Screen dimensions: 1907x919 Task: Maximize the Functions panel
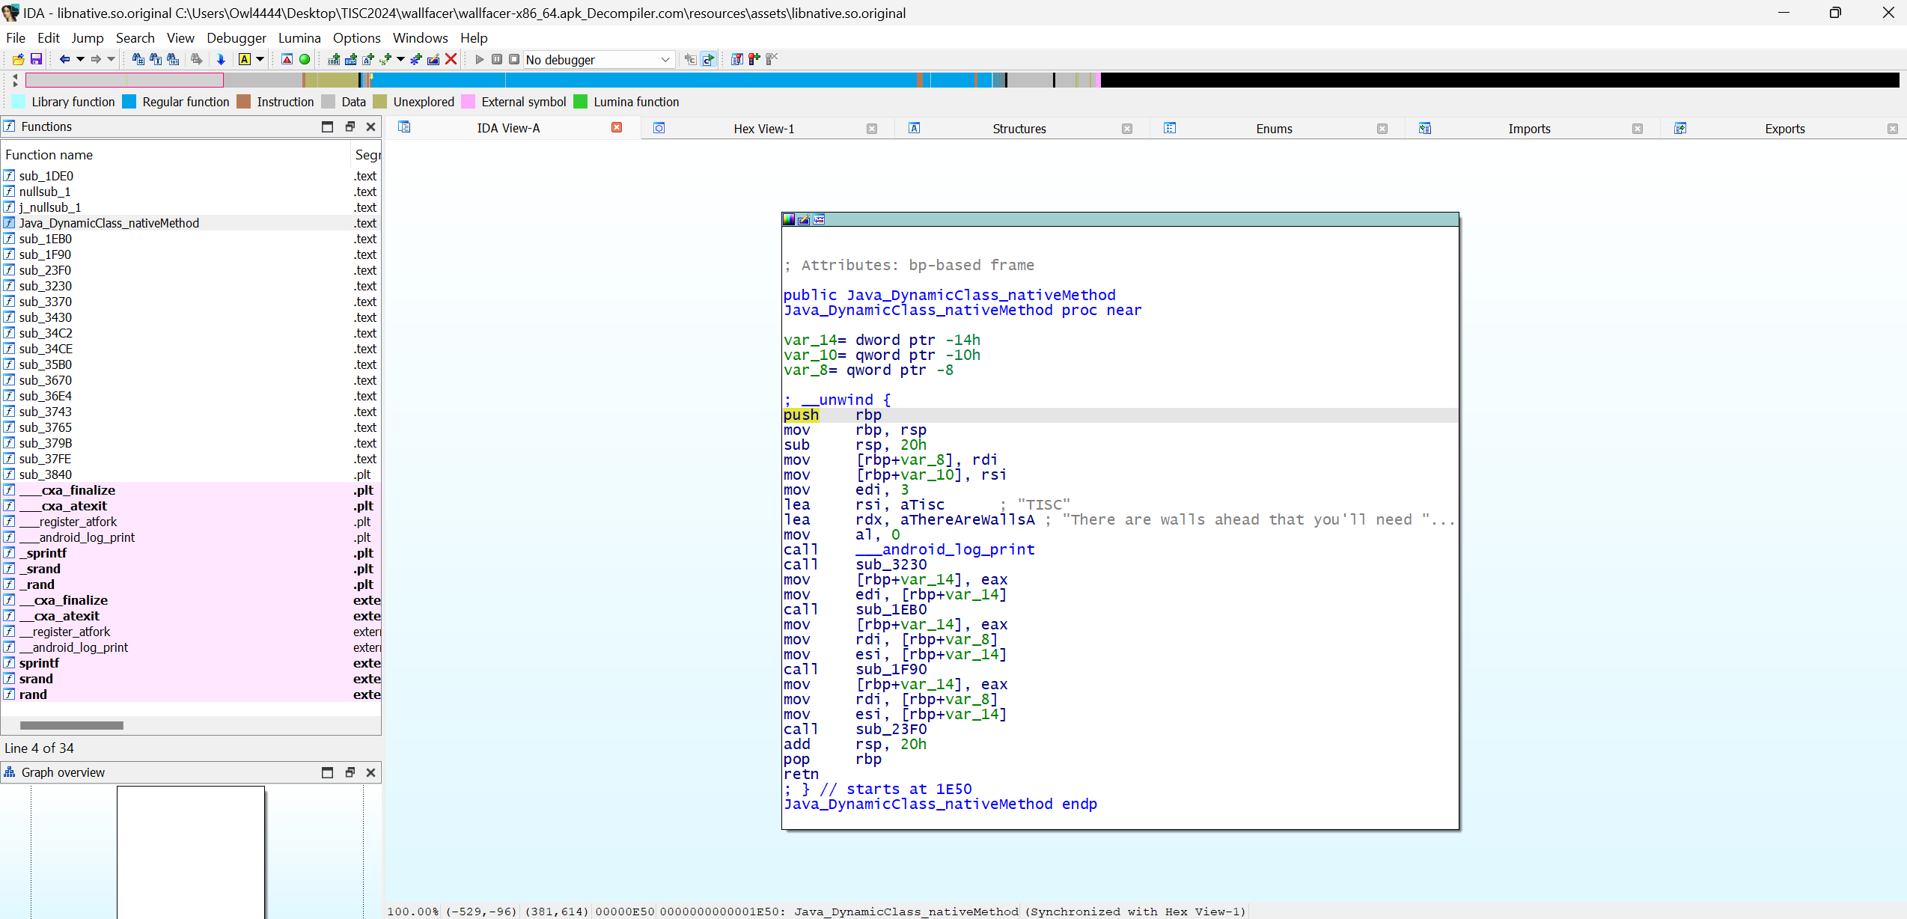point(327,126)
